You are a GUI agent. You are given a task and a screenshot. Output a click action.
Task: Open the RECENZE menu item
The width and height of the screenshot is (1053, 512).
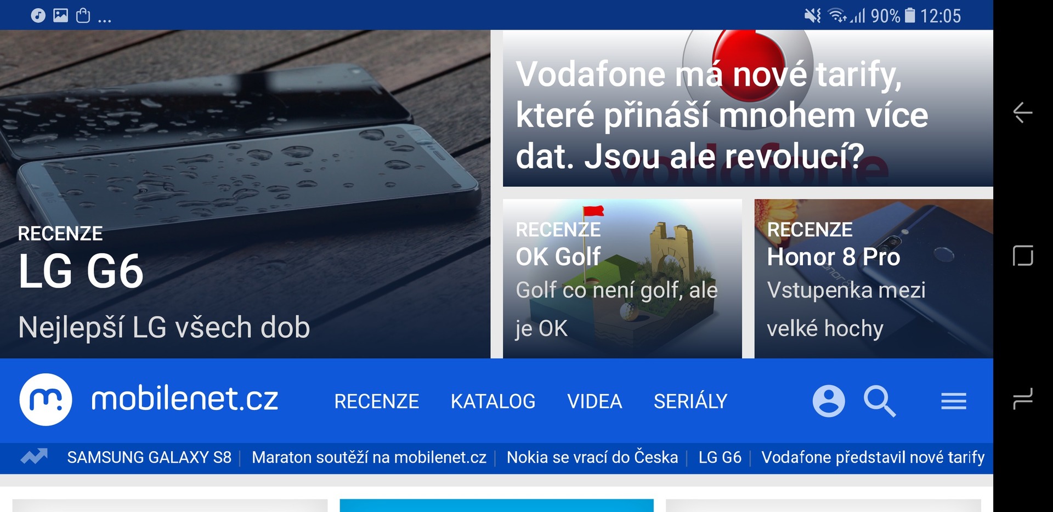pos(376,401)
